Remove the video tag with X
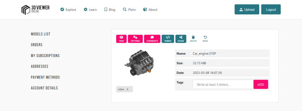302x111 pixels. (127, 89)
